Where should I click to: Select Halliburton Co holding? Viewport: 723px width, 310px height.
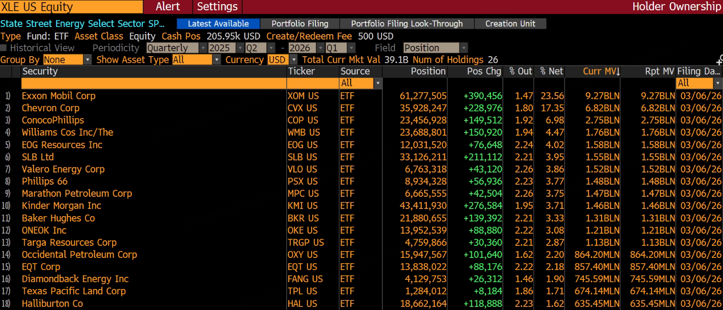pos(52,304)
